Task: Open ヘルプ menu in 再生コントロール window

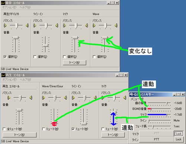Action: pyautogui.click(x=25, y=79)
